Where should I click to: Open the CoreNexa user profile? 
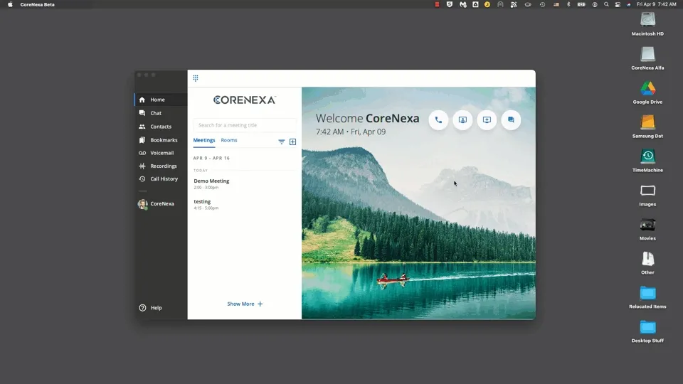click(161, 204)
